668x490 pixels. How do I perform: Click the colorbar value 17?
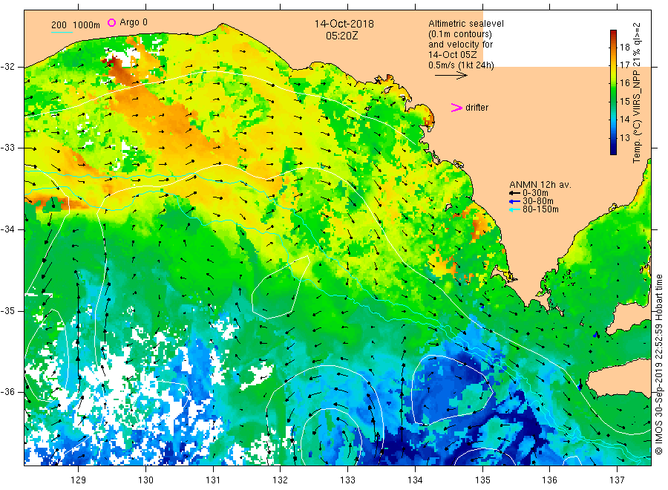click(x=624, y=65)
